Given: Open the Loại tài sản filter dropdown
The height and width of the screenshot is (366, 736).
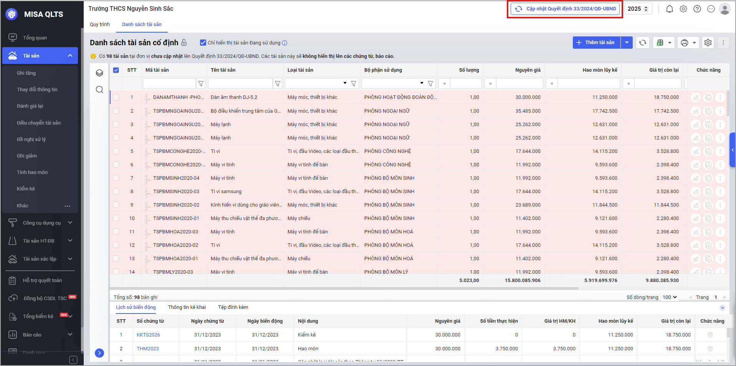Looking at the screenshot, I should (345, 83).
